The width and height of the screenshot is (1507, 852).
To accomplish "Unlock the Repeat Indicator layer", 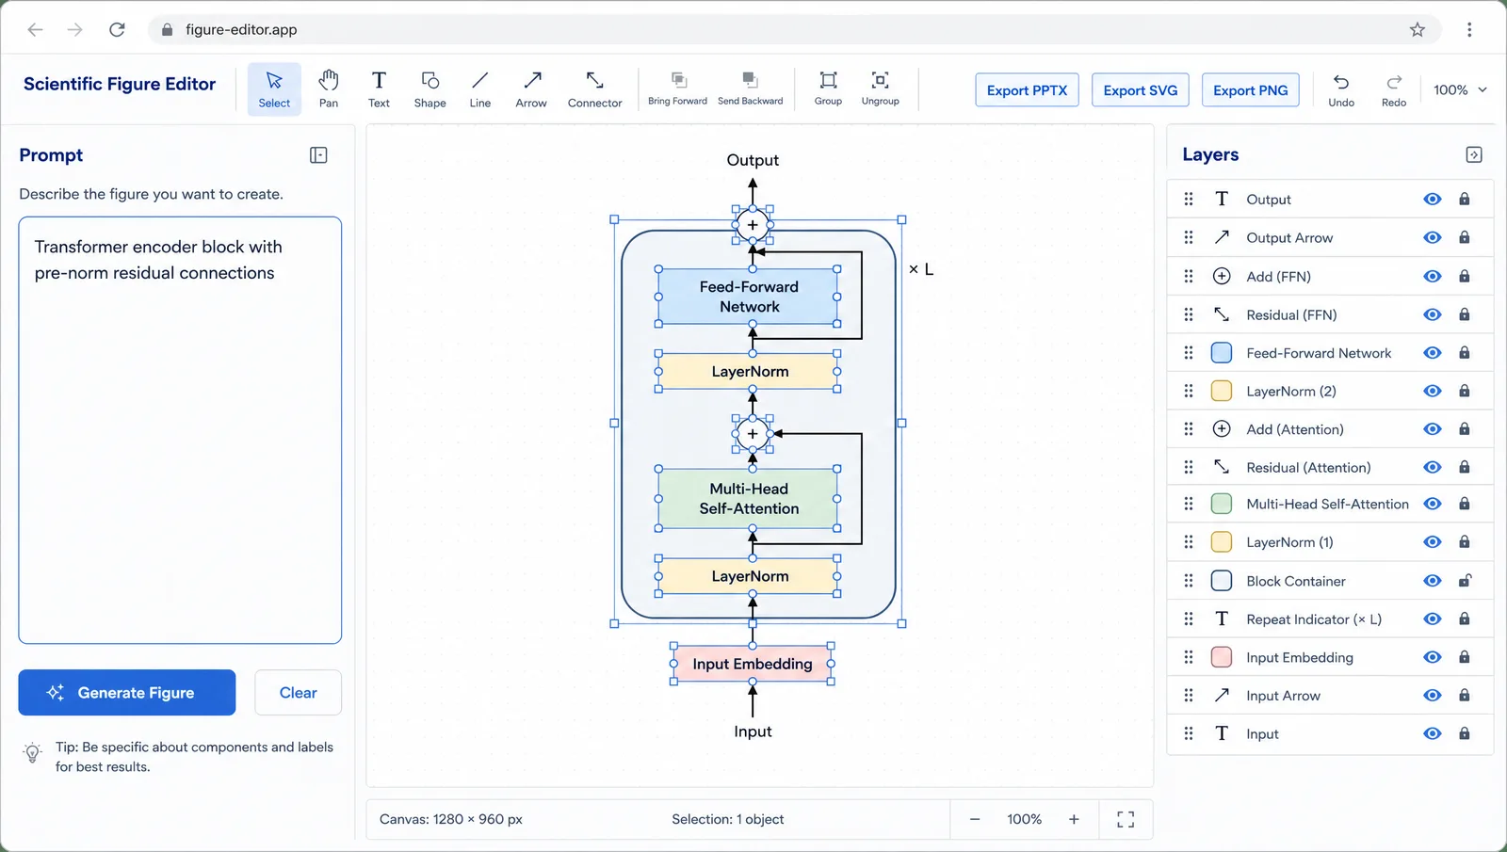I will coord(1465,619).
